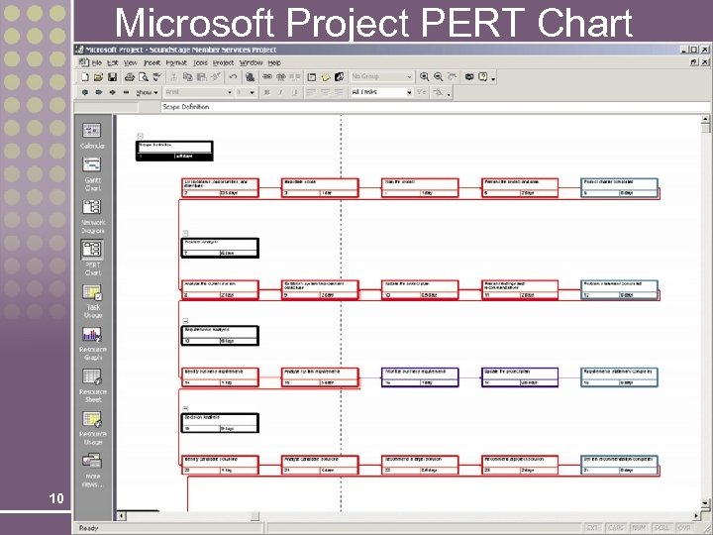Collapse the Decision Analysis summary node
Image resolution: width=713 pixels, height=535 pixels.
(185, 408)
